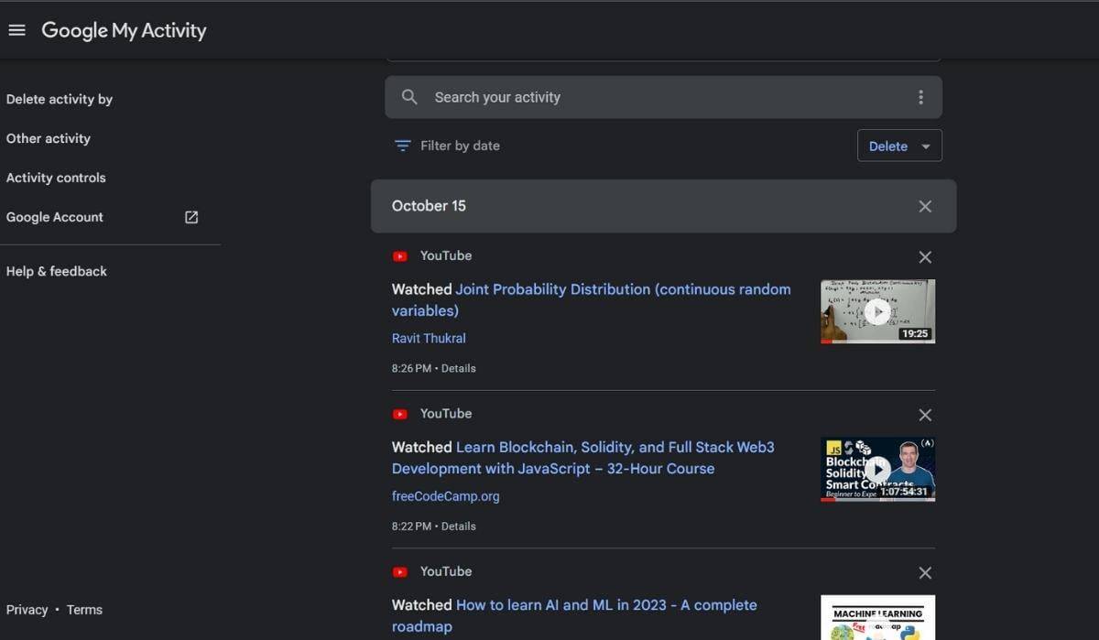Open Filter by date

pyautogui.click(x=460, y=146)
